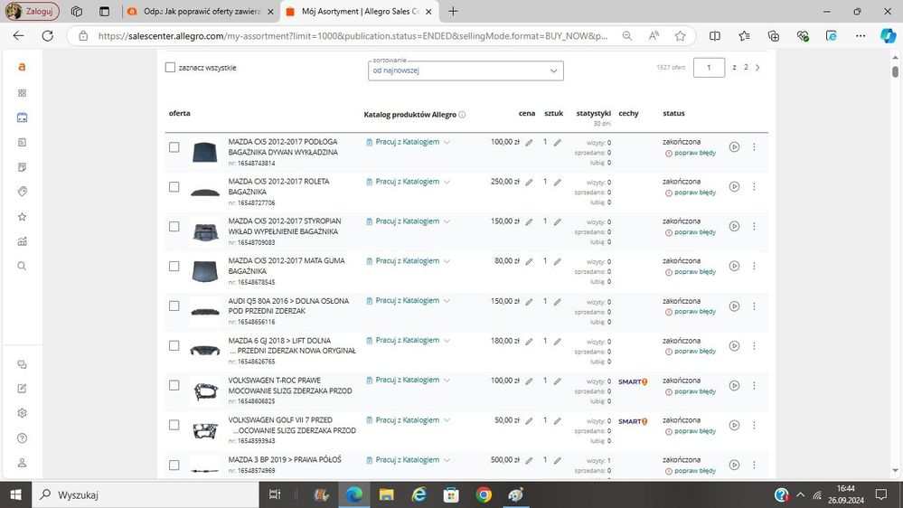Open thumbnail of VOLKSWAGEN T-ROC offer
The height and width of the screenshot is (508, 903).
[x=205, y=391]
